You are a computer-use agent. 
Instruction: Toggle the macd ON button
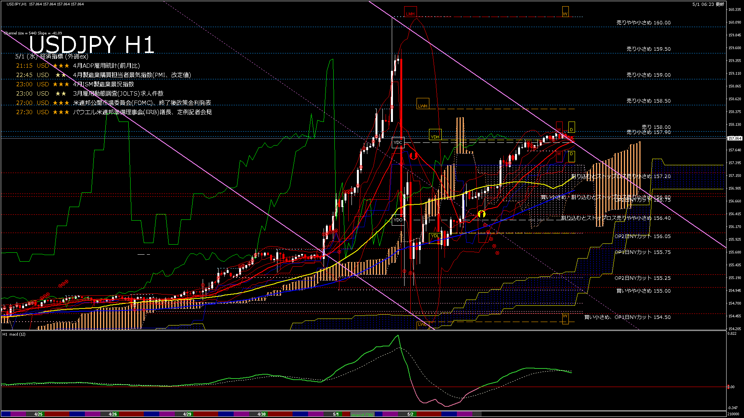(x=362, y=415)
